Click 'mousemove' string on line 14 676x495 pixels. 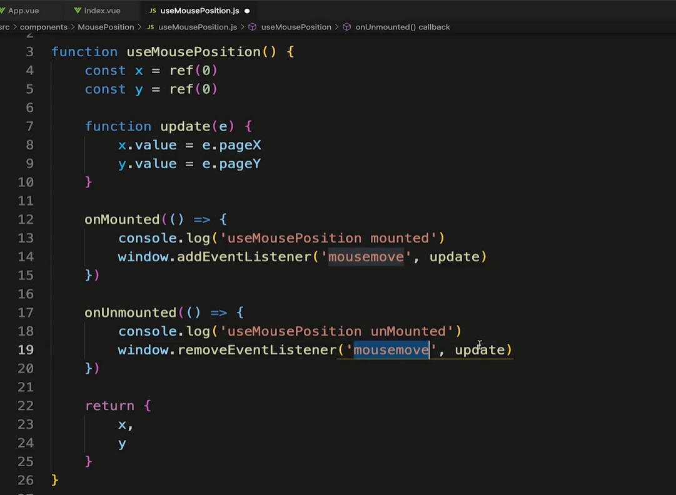pos(366,257)
